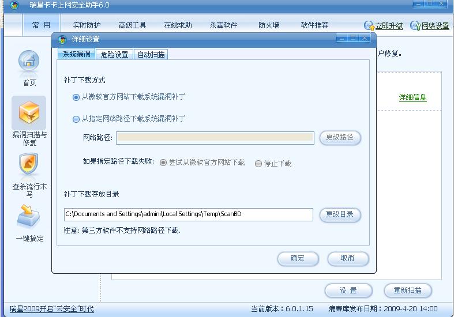Click the 当前版本：6.0.1.15 status text
Viewport: 454px width, 317px height.
[282, 309]
